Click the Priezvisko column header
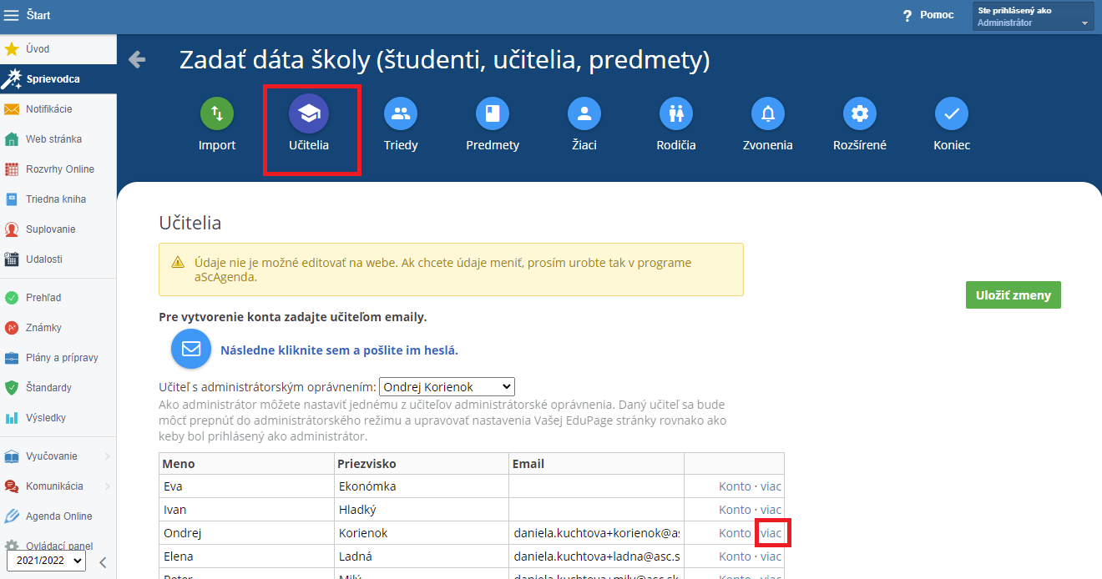 click(x=422, y=464)
